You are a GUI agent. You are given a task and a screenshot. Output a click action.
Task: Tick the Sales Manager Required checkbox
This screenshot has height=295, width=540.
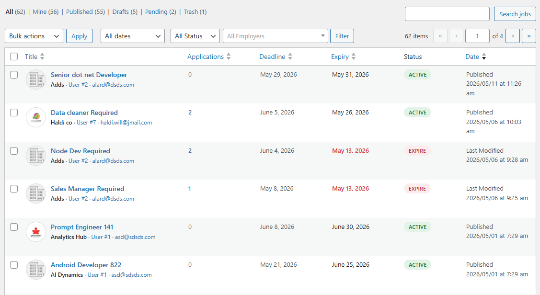point(14,189)
